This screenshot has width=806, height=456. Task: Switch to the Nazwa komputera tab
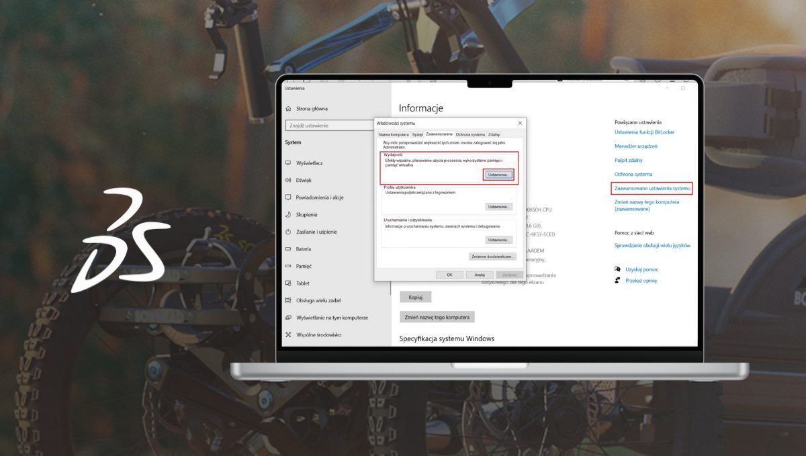click(394, 134)
